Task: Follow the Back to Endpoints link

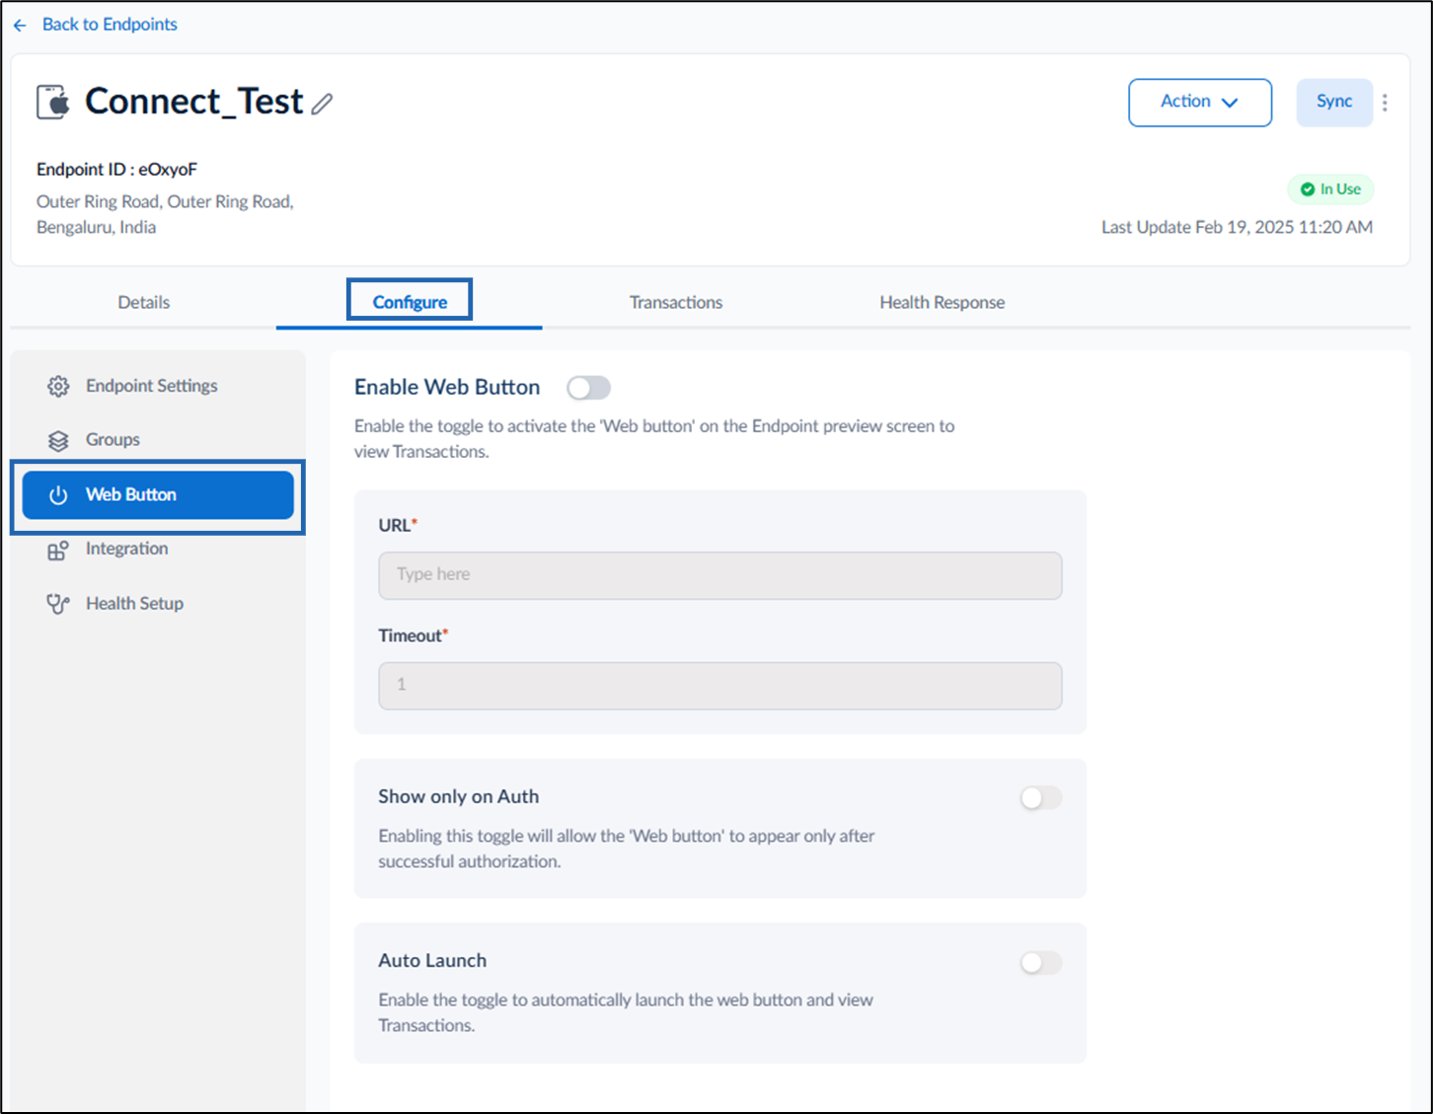Action: tap(110, 25)
